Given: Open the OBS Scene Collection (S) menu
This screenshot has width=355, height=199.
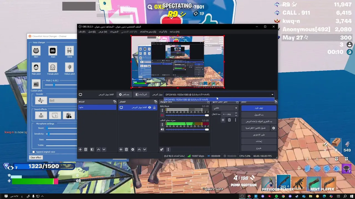Looking at the screenshot, I should [148, 32].
